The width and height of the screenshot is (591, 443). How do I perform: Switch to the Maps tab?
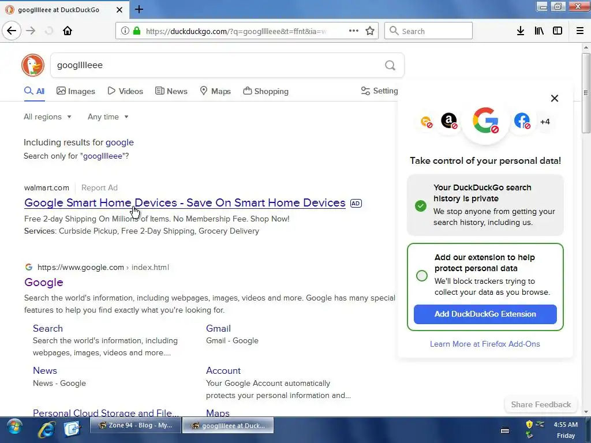click(215, 91)
